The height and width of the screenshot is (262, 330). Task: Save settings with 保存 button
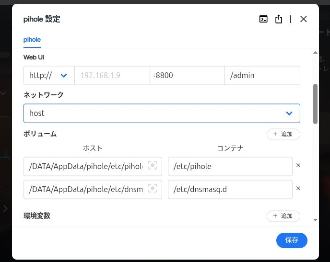(x=292, y=240)
